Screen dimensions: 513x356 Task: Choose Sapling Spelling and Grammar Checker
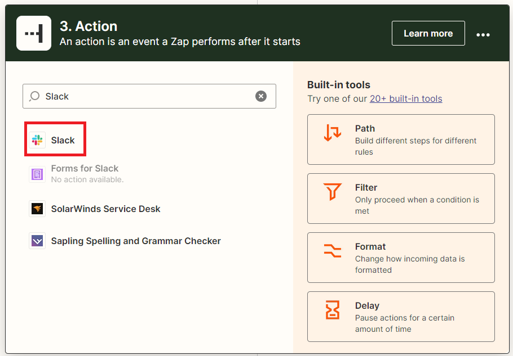[125, 241]
